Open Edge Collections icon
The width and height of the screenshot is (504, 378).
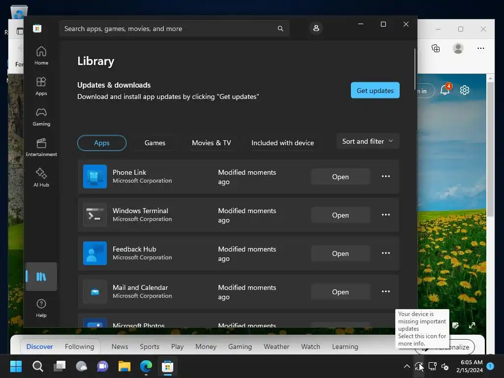pos(436,49)
